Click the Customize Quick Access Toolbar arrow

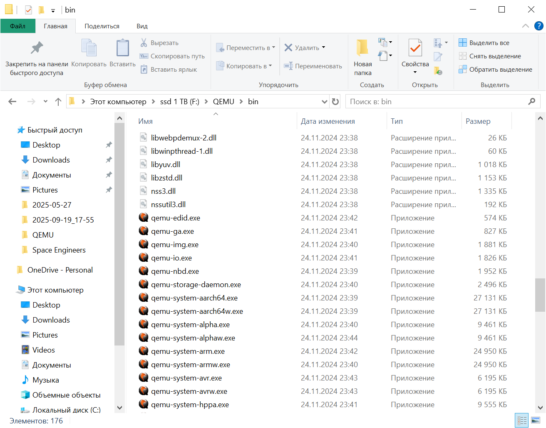[53, 10]
